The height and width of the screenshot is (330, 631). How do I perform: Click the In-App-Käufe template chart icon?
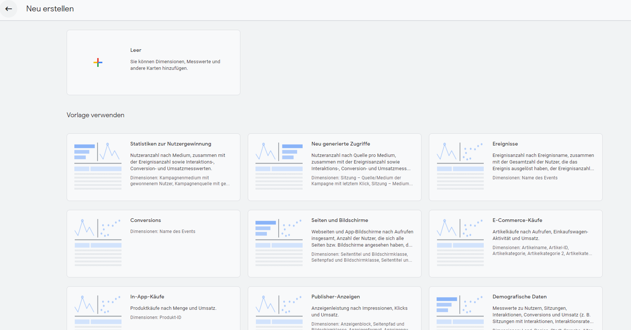[x=98, y=311]
